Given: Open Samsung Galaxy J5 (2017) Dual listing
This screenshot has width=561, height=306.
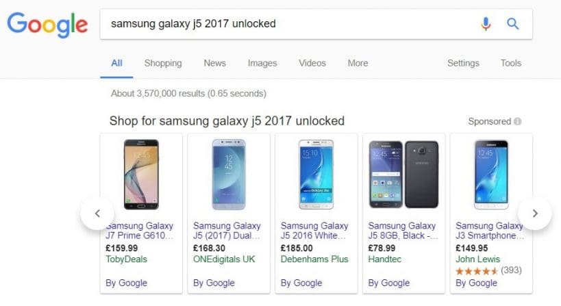Looking at the screenshot, I should [227, 231].
